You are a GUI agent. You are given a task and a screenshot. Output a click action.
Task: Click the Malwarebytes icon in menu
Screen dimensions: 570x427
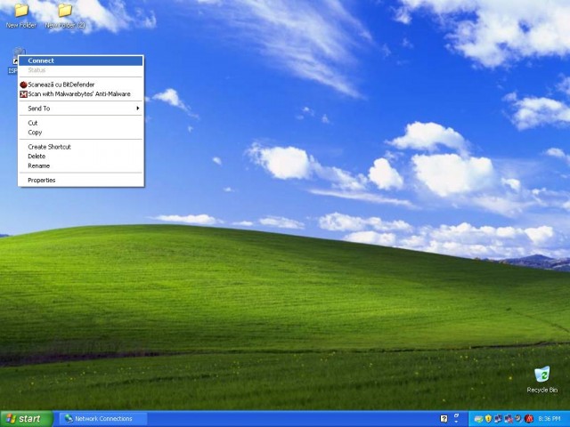pyautogui.click(x=24, y=94)
